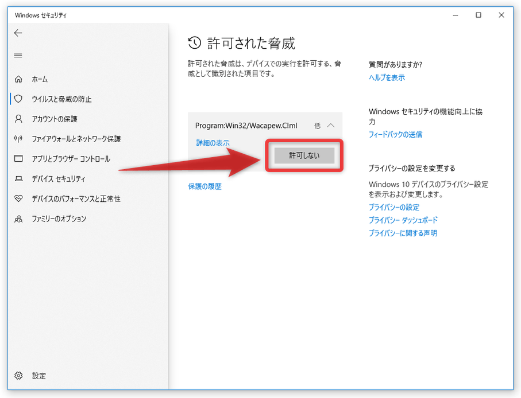This screenshot has height=398, width=521.
Task: Click the Program:Win32/Wacapew.C!ml threat name
Action: click(x=246, y=126)
